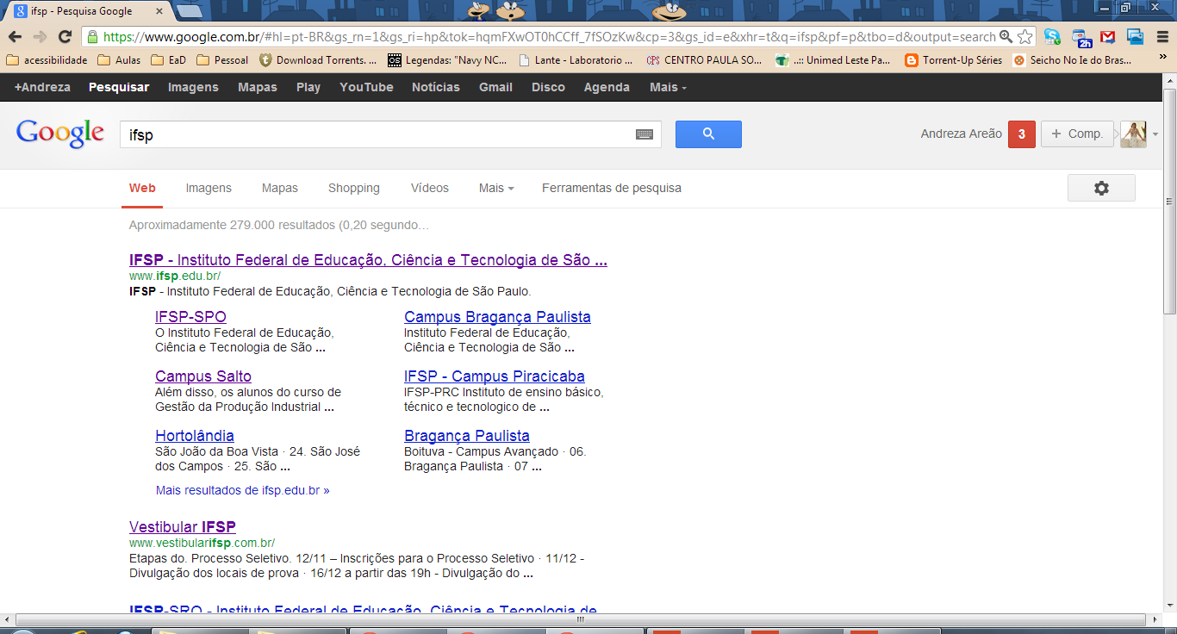Open the IFSP-SPO sitelink

(x=190, y=316)
